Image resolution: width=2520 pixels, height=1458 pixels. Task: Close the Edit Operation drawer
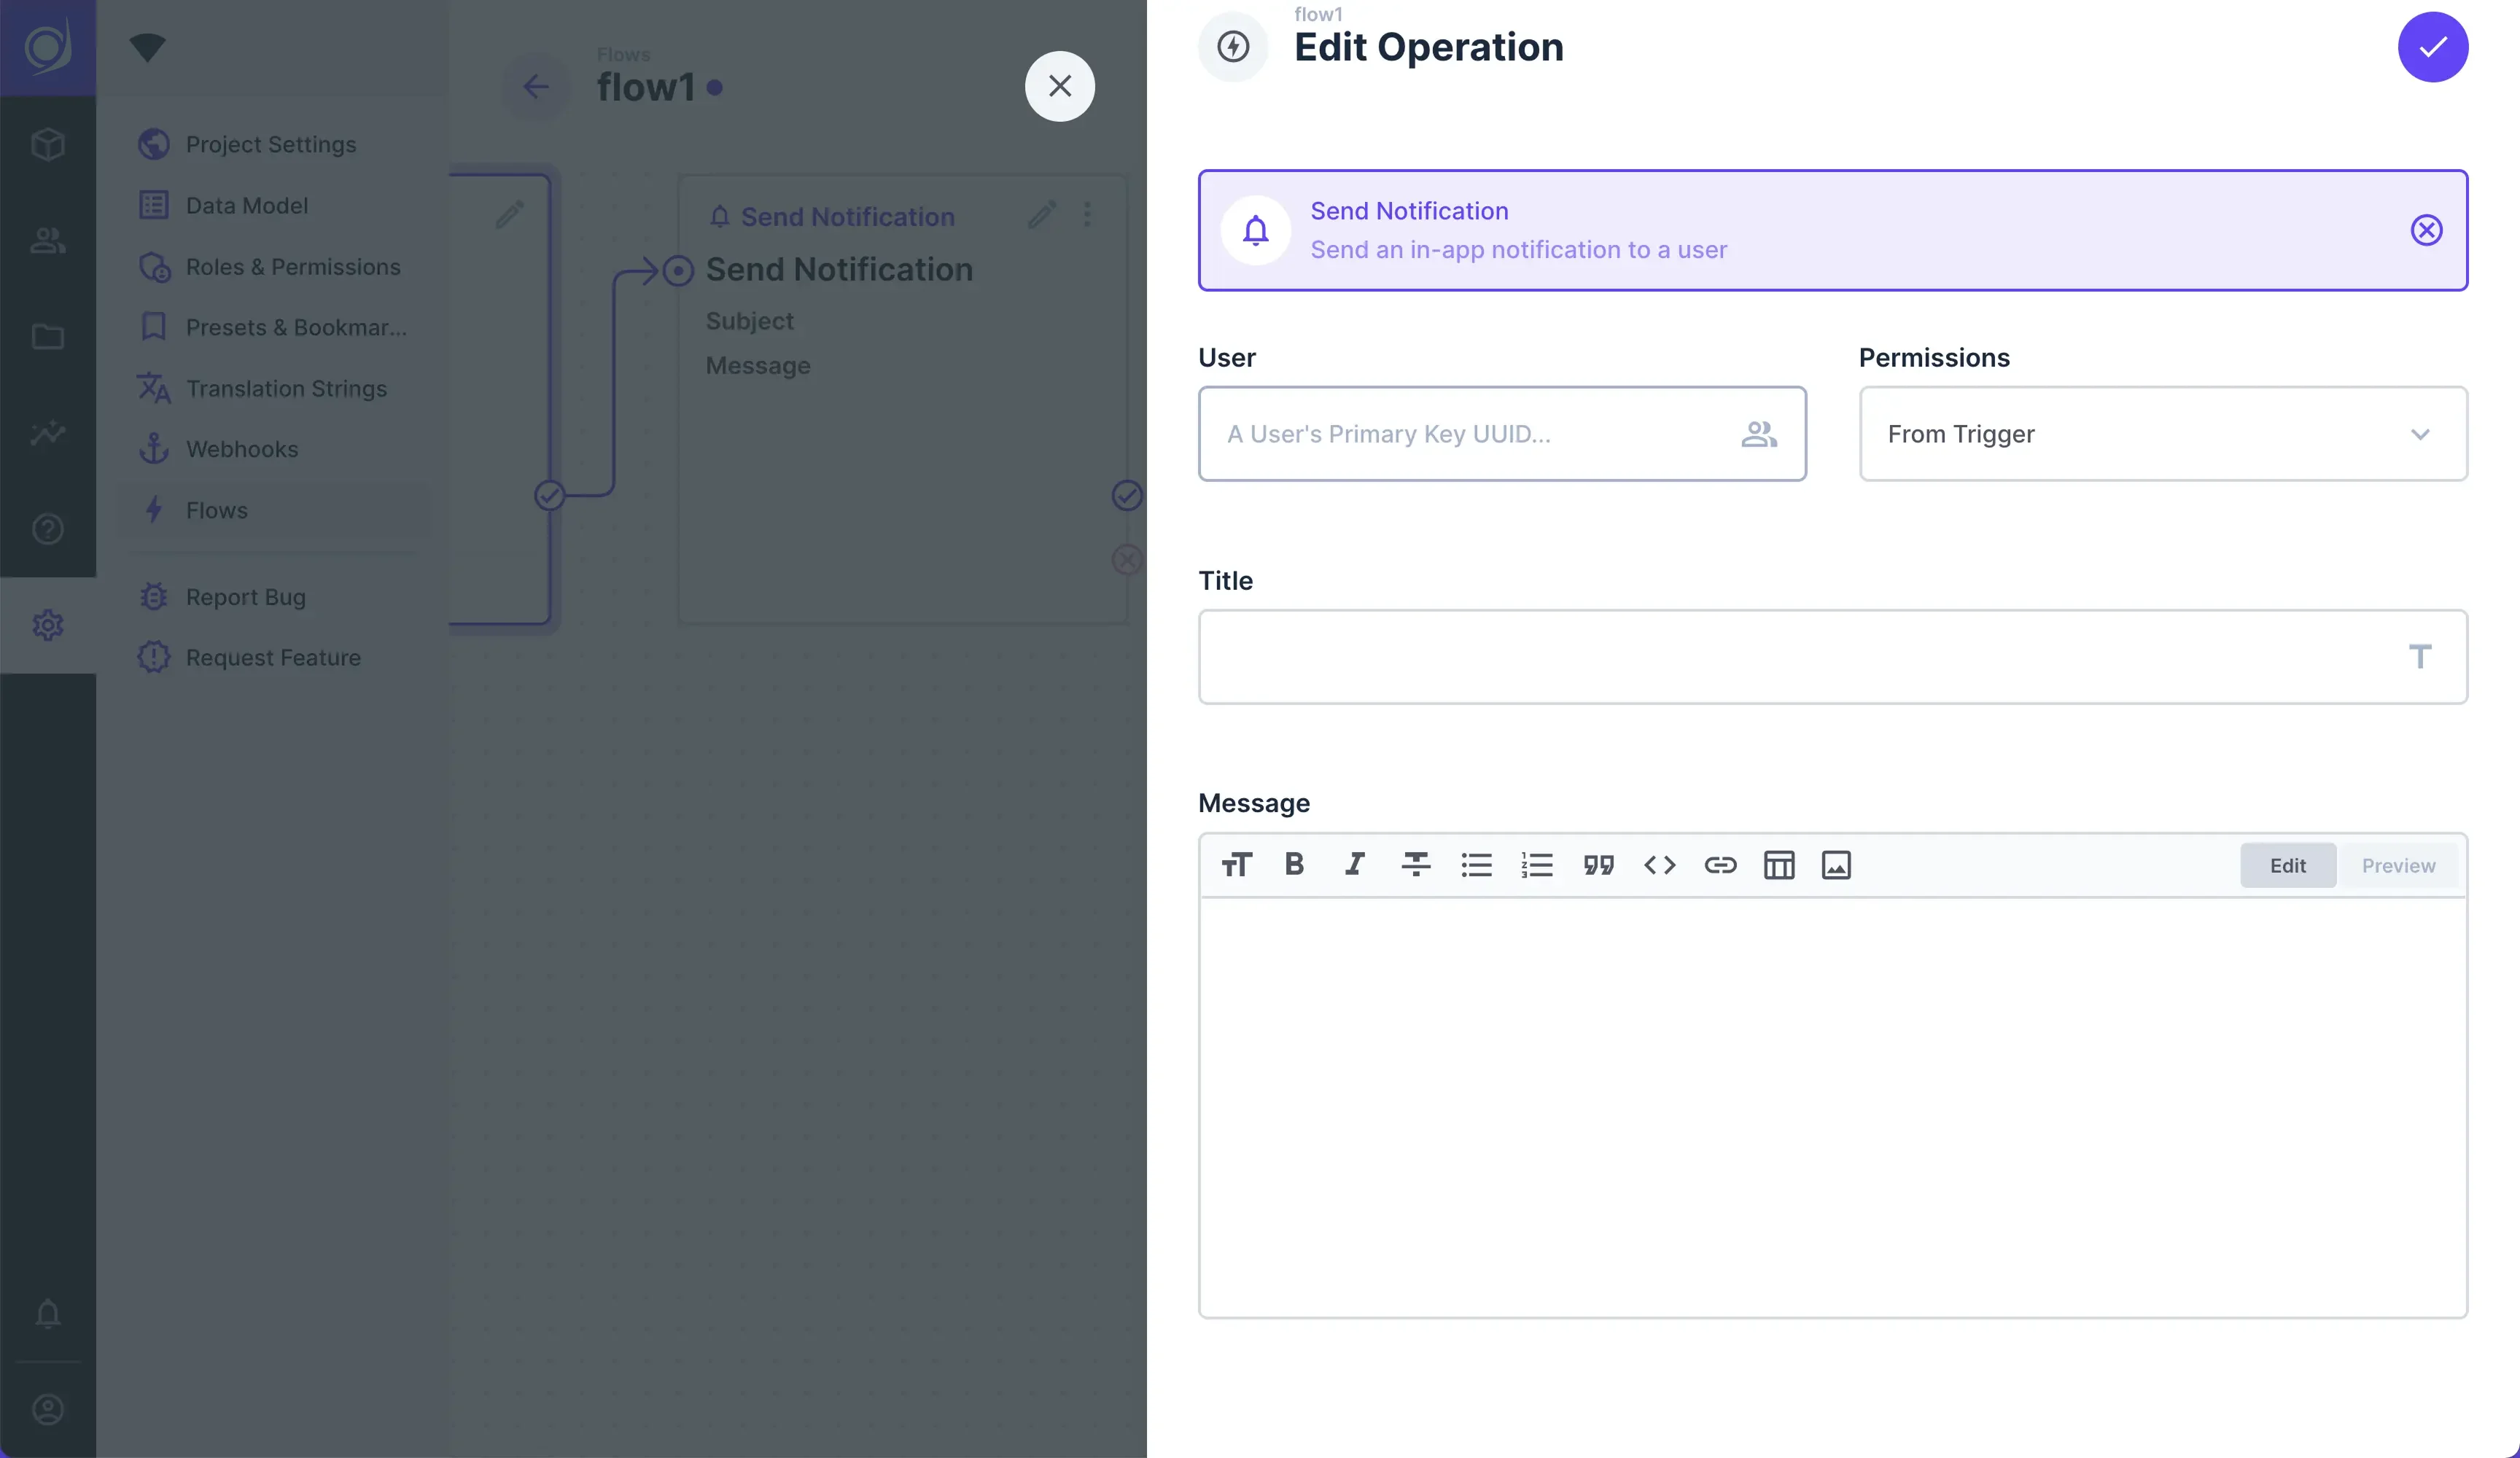[x=1060, y=86]
